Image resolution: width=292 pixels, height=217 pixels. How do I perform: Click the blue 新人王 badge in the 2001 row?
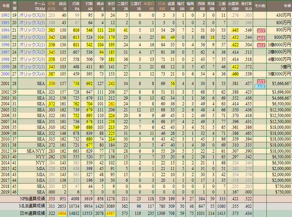click(x=260, y=86)
